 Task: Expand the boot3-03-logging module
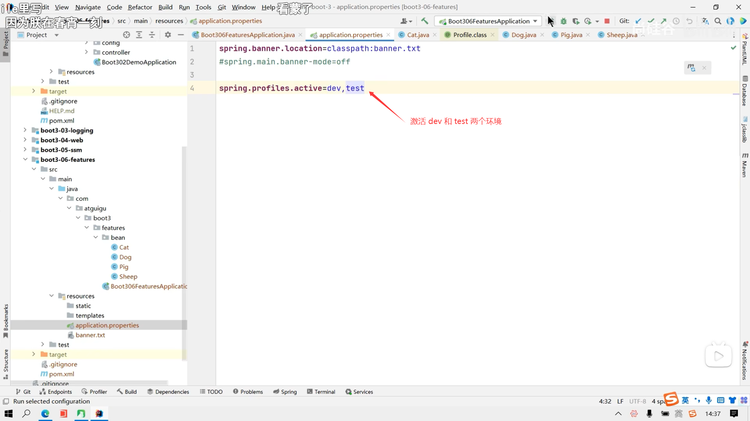pyautogui.click(x=25, y=130)
